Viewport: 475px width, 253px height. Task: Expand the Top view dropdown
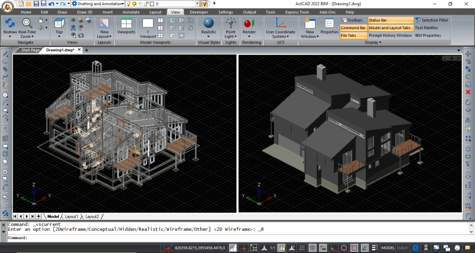click(59, 37)
